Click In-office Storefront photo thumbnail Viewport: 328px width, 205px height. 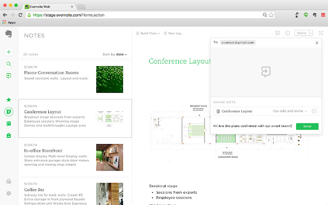110,157
